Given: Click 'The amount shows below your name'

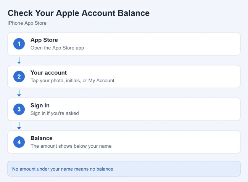Looking at the screenshot, I should coord(71,146).
